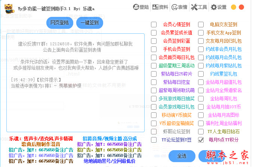Open the 资料 profile tab

[x=160, y=7]
